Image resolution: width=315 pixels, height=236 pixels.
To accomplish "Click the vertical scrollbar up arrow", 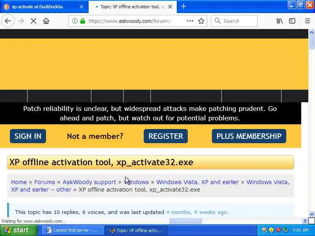I will tap(311, 32).
